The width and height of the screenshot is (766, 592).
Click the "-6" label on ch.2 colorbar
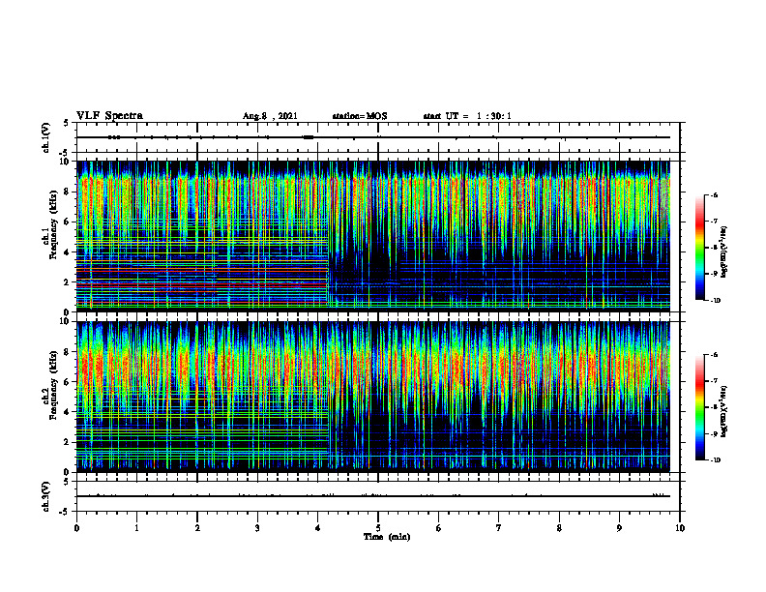pyautogui.click(x=715, y=355)
